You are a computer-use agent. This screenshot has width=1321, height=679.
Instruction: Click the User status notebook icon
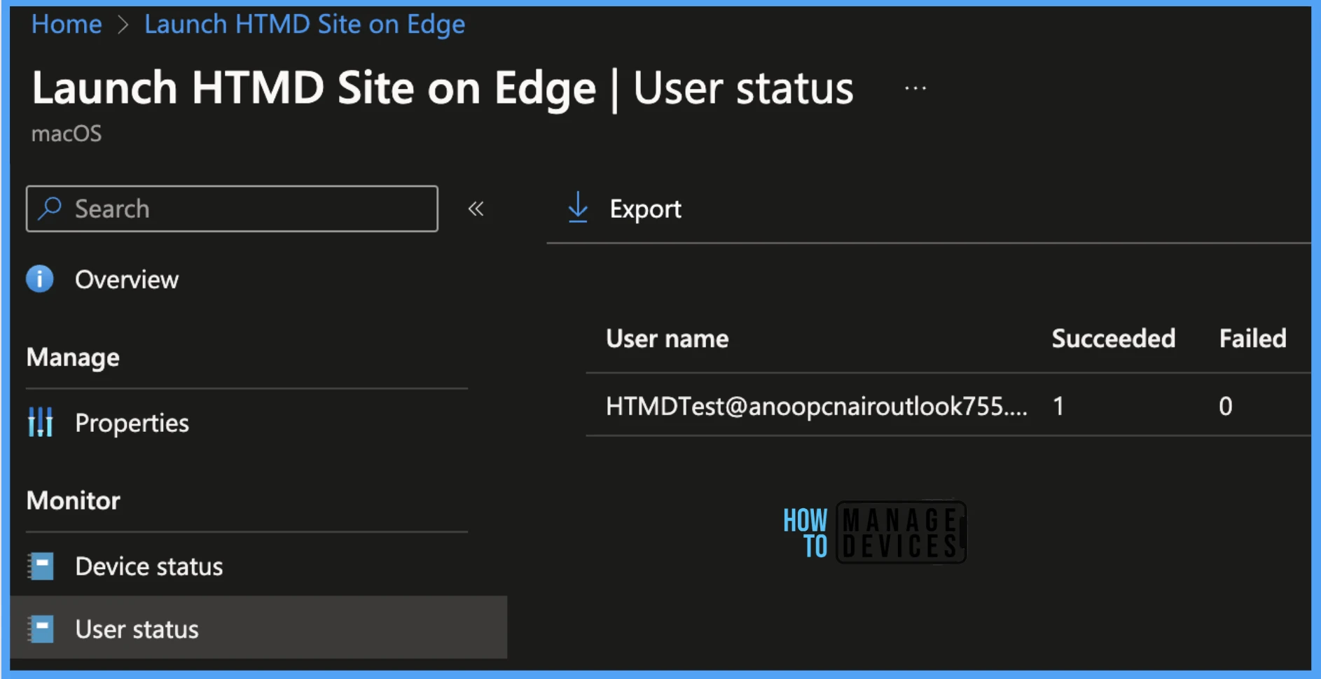(x=41, y=629)
